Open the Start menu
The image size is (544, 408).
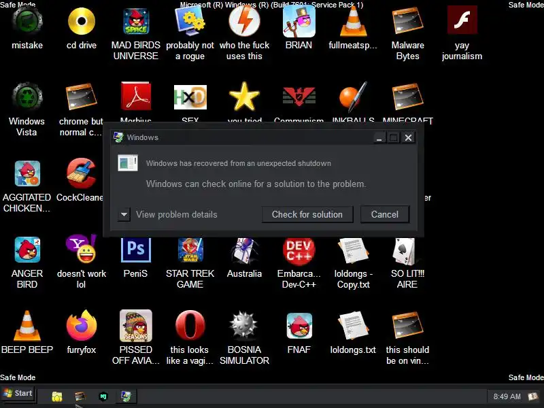click(x=18, y=394)
